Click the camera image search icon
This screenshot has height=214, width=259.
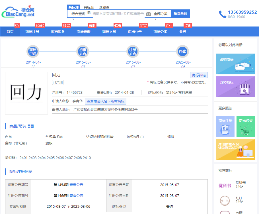point(149,14)
